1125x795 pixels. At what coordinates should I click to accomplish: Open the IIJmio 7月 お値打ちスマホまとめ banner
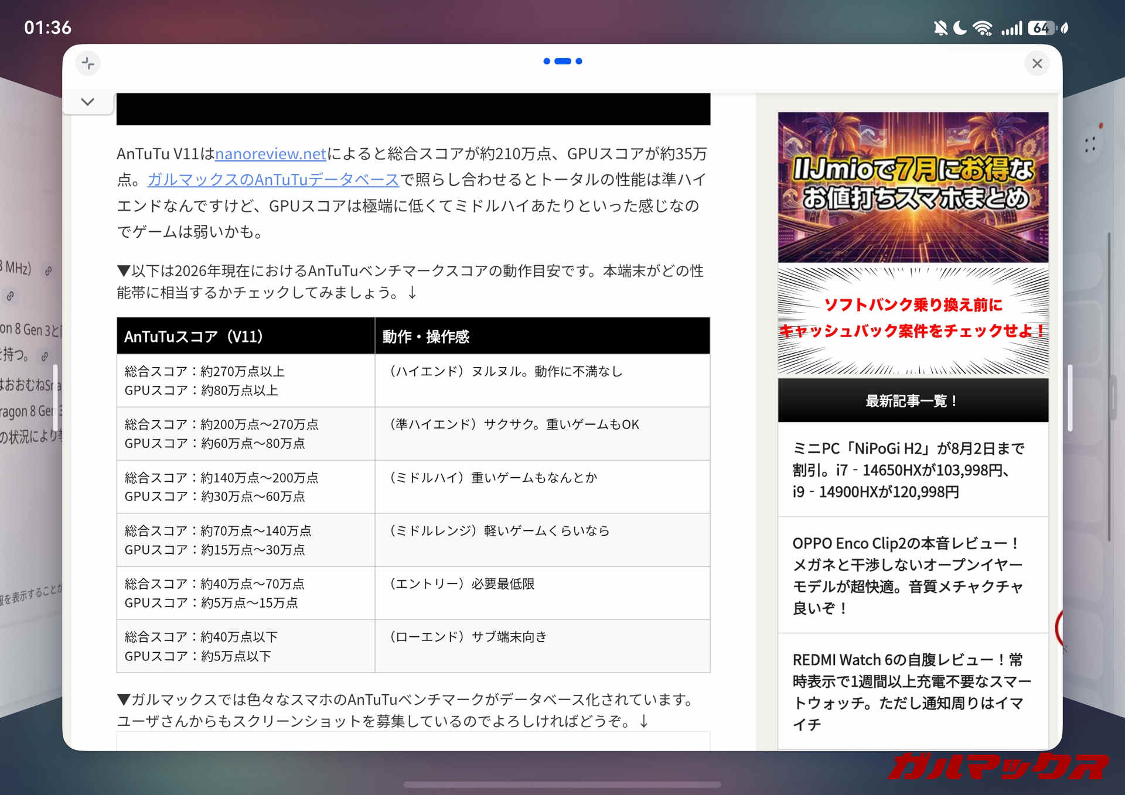click(x=913, y=187)
